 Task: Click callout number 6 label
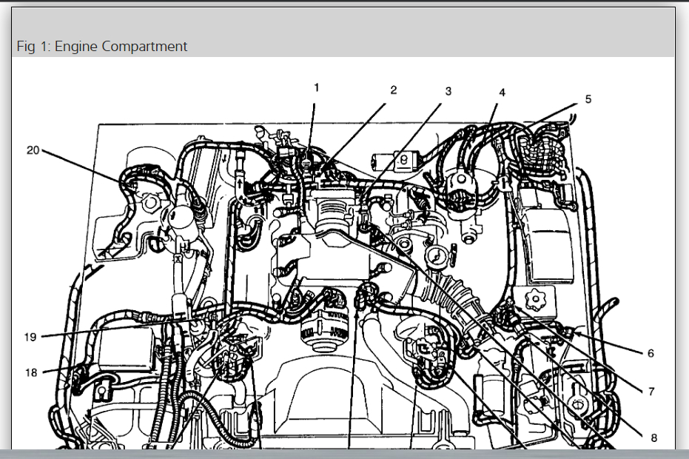[x=651, y=353]
